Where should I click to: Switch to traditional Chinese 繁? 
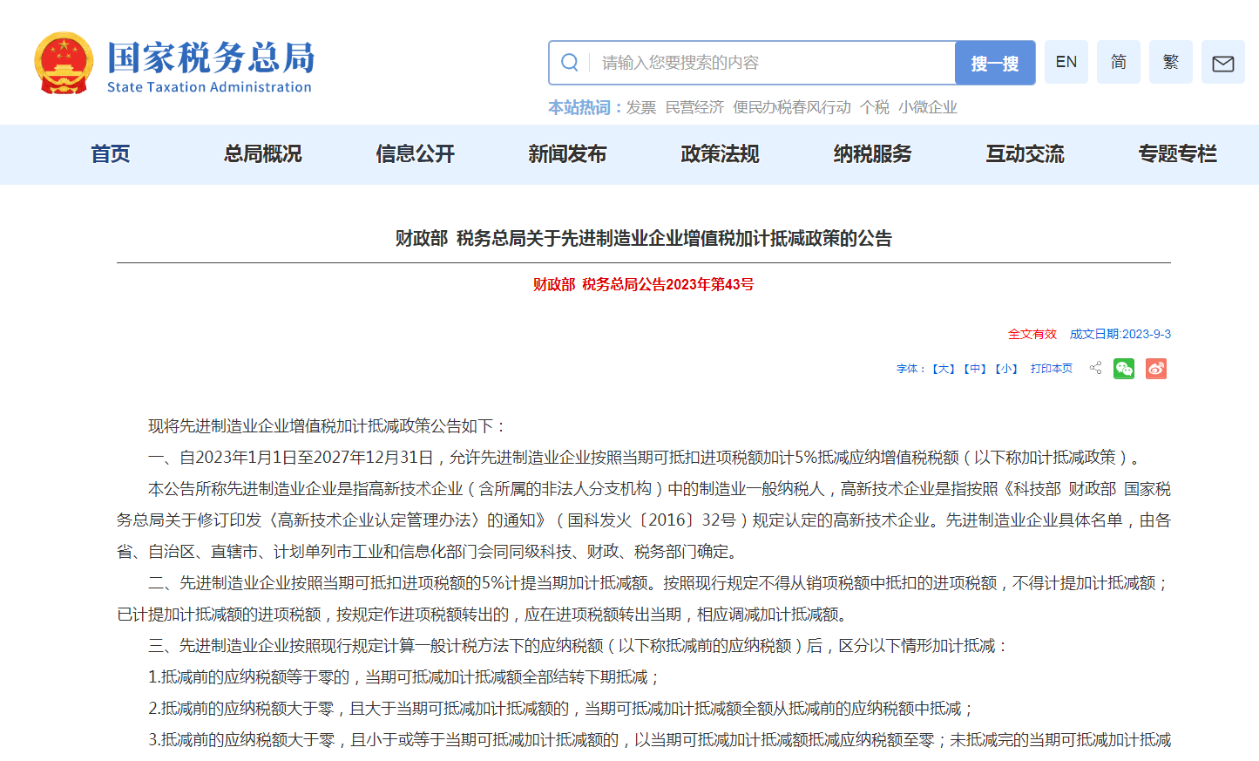(x=1171, y=62)
